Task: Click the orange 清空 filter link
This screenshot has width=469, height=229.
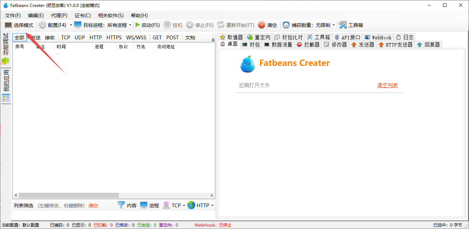Action: coord(93,206)
